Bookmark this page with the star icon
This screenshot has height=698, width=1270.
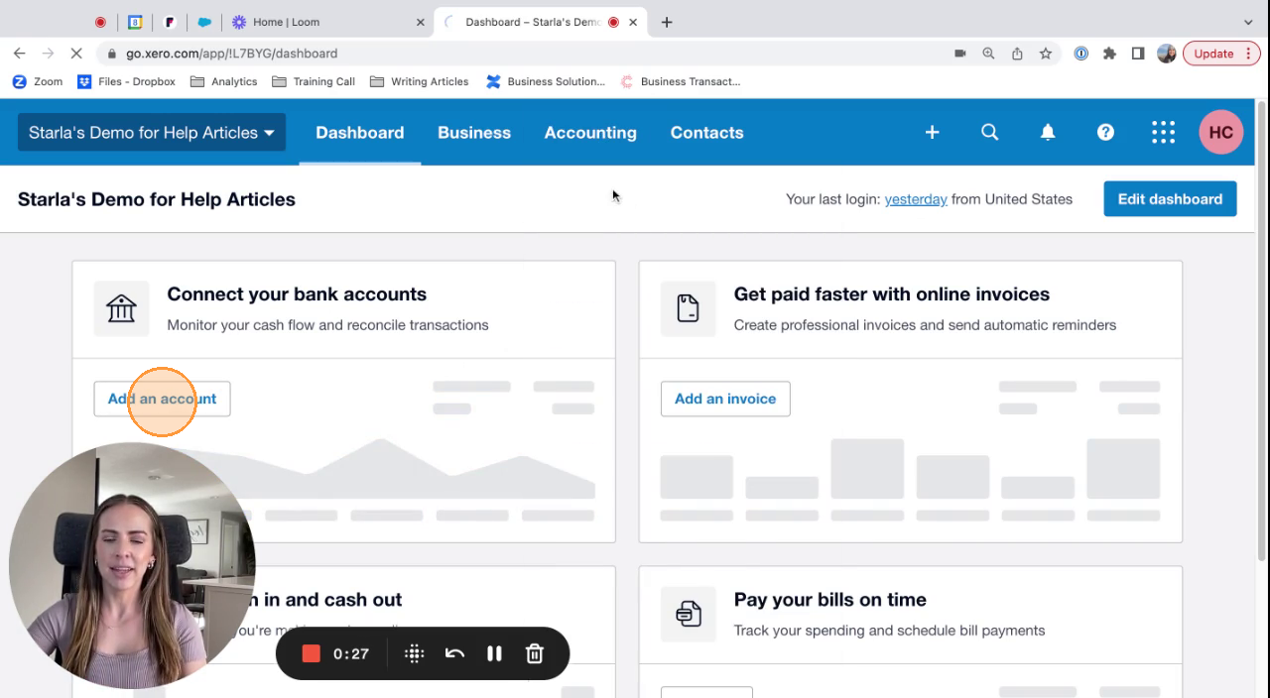point(1045,54)
